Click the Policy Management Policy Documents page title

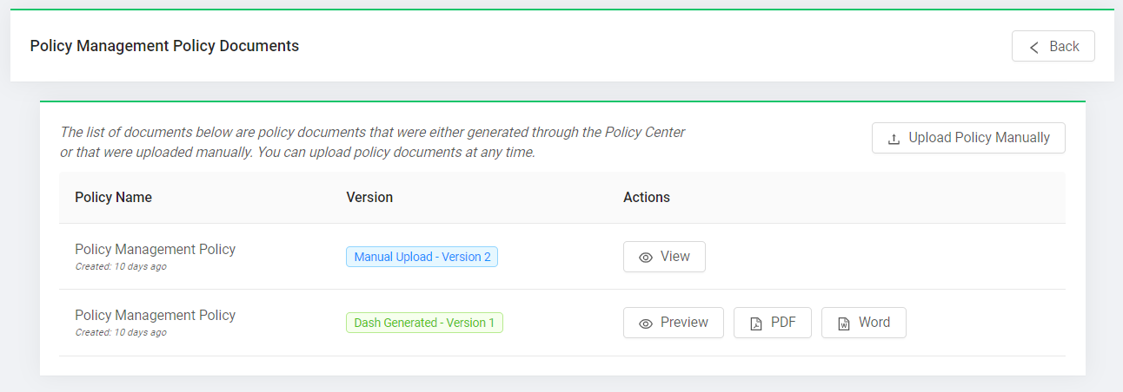tap(164, 46)
